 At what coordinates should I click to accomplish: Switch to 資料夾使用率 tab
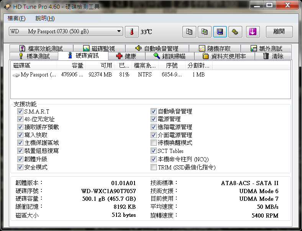point(224,56)
